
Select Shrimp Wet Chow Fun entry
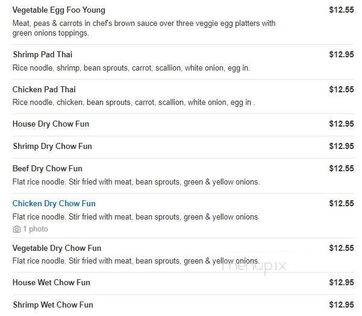pos(52,305)
